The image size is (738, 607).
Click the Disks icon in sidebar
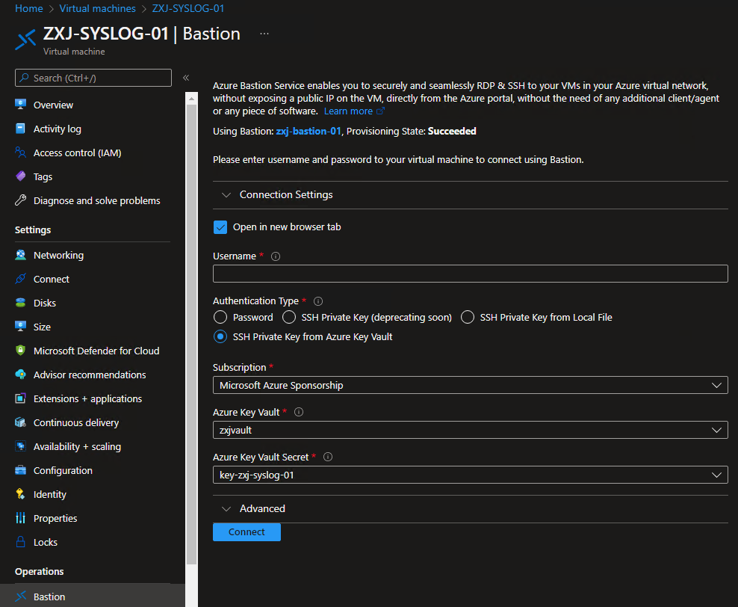point(20,303)
